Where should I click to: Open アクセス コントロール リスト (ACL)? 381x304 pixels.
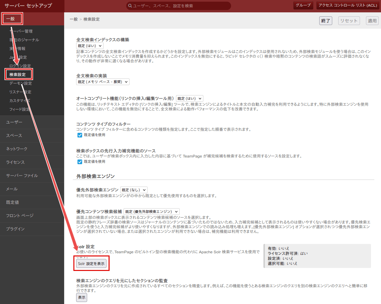click(x=348, y=5)
